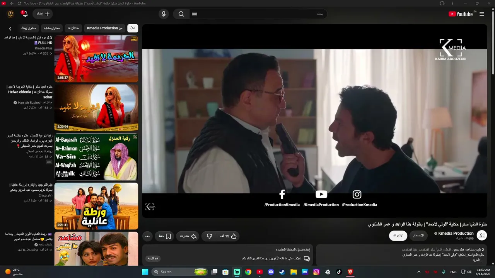495x278 pixels.
Task: Select the "الكل" filter chip
Action: pos(133,28)
